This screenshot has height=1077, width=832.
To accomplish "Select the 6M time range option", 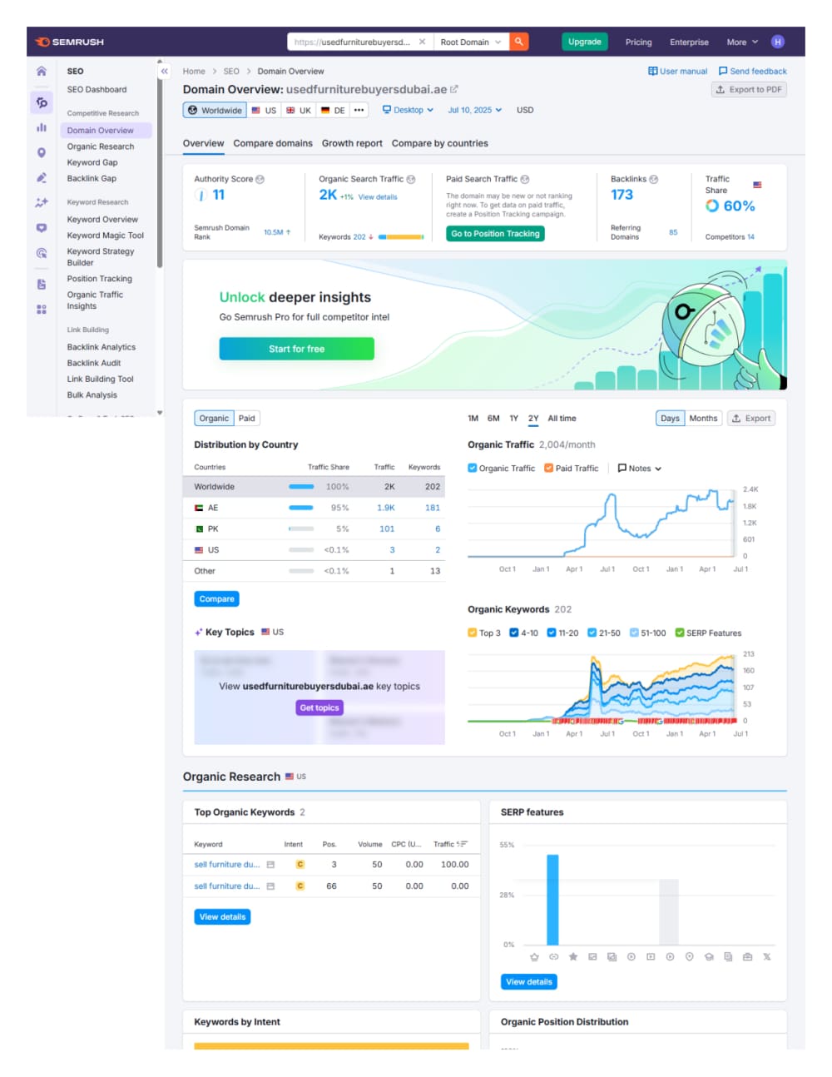I will (493, 419).
